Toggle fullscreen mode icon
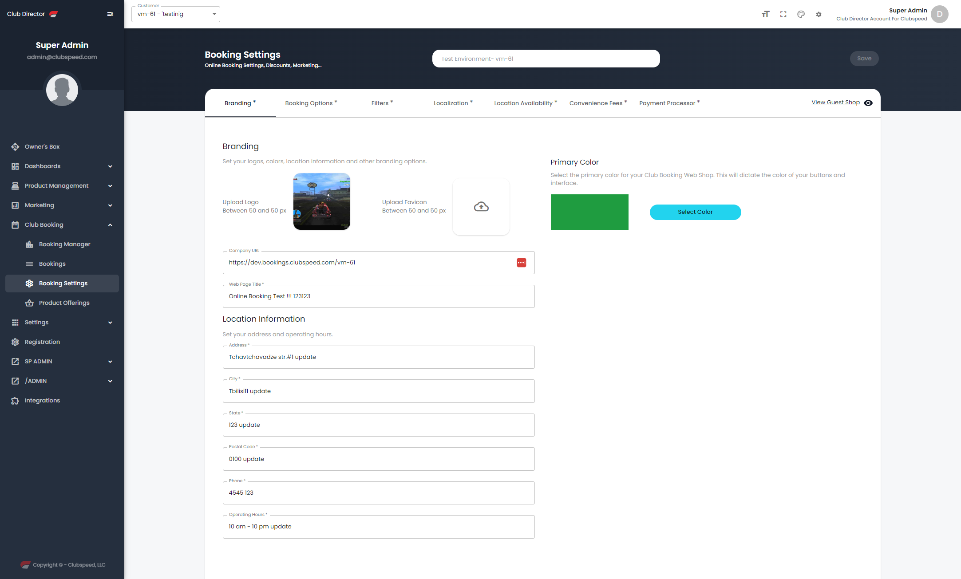 (x=783, y=14)
